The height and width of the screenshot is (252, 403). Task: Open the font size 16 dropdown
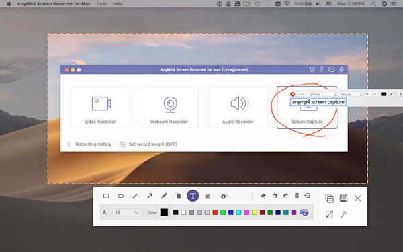[x=126, y=212]
